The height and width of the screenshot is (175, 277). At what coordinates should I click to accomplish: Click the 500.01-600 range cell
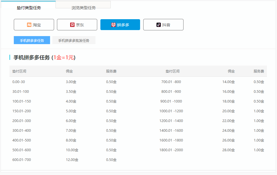coord(22,150)
